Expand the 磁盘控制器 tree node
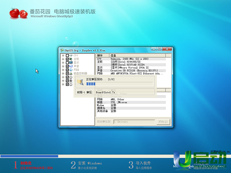The height and width of the screenshot is (173, 231). point(63,73)
